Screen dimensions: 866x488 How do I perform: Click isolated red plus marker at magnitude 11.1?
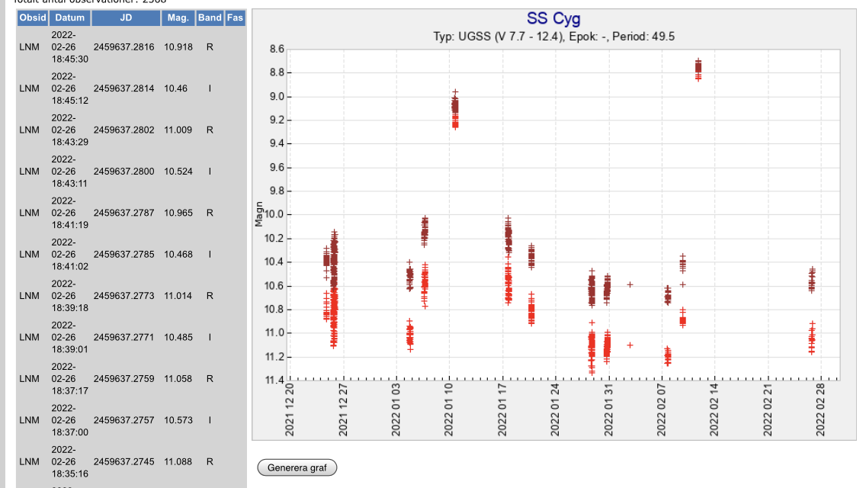click(x=630, y=345)
